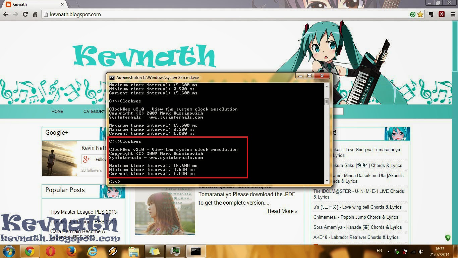Open the volume speaker tray icon

tap(421, 252)
